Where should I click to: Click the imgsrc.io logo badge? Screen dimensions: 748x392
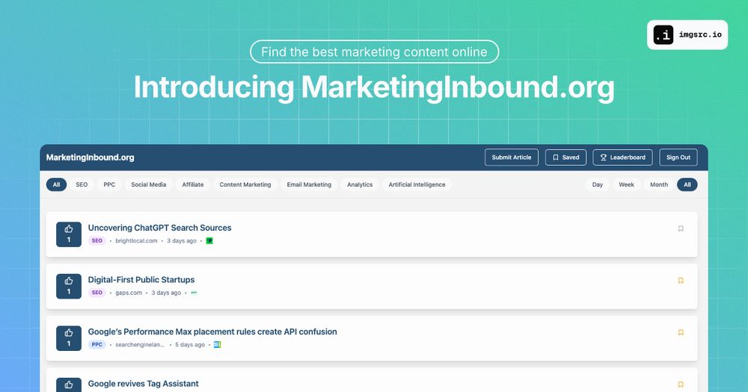(687, 35)
